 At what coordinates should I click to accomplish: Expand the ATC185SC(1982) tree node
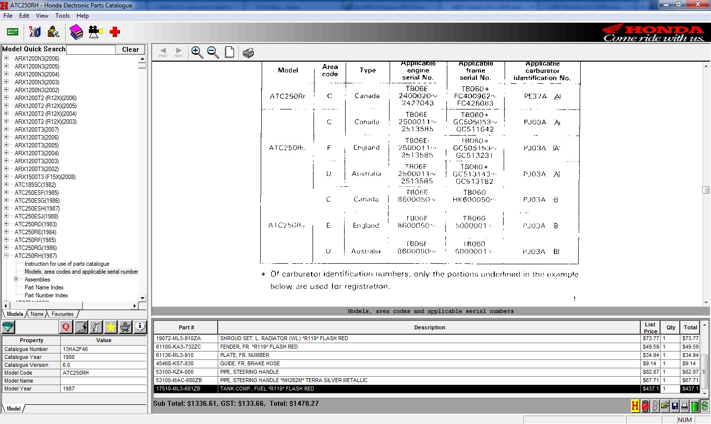tap(6, 184)
